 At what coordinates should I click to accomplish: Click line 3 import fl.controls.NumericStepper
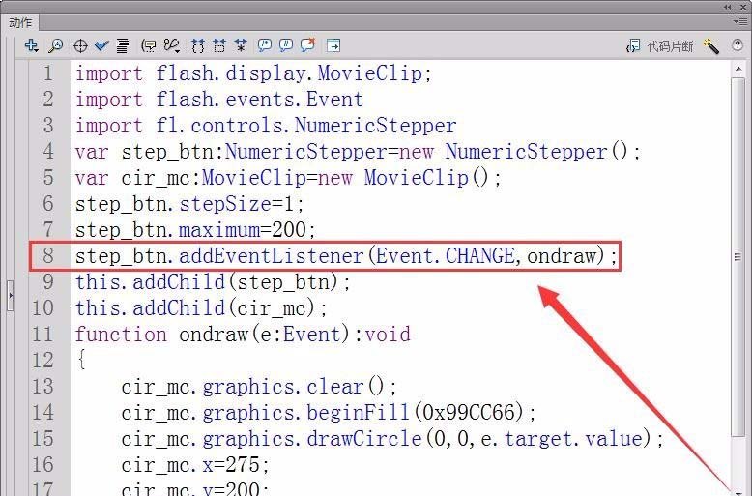pyautogui.click(x=266, y=126)
